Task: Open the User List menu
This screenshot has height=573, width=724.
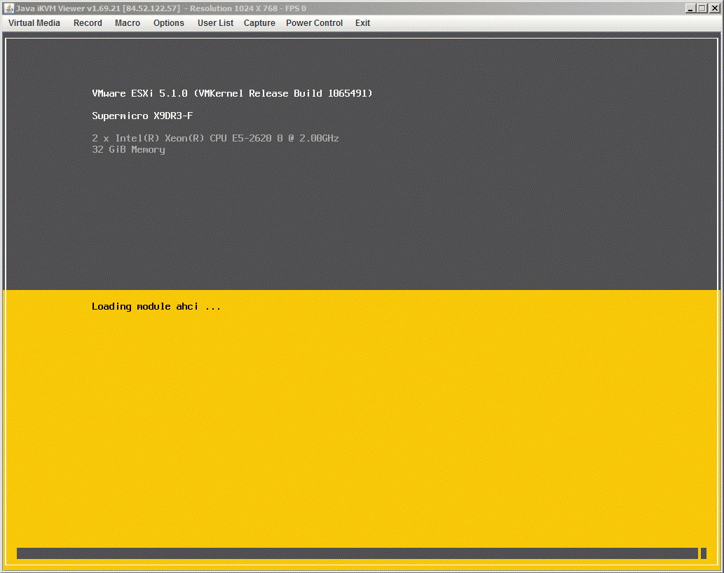Action: coord(215,23)
